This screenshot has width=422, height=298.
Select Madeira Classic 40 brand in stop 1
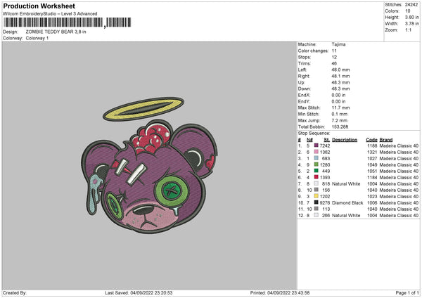click(x=399, y=145)
